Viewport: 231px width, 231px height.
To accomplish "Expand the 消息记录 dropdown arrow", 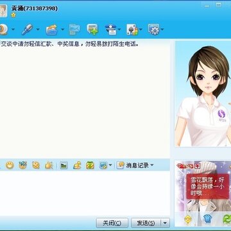I will tap(152, 165).
